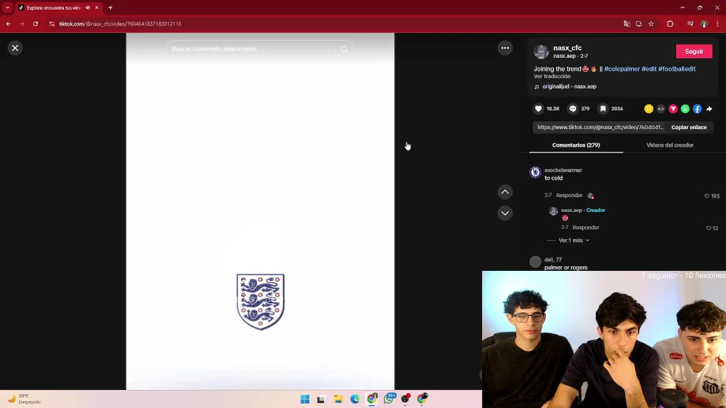Click the video share URL field

point(600,127)
